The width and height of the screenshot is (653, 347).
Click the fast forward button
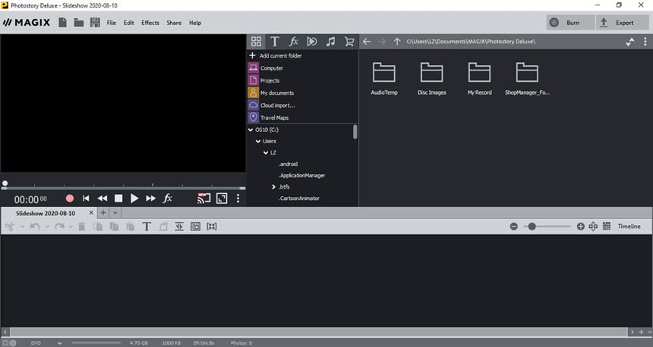point(151,199)
